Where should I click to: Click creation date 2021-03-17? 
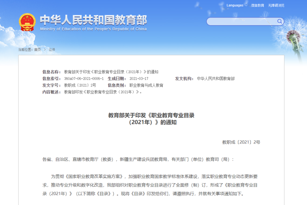coord(139,79)
